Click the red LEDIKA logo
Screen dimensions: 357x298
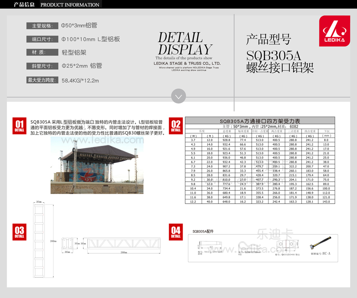[x=335, y=31]
